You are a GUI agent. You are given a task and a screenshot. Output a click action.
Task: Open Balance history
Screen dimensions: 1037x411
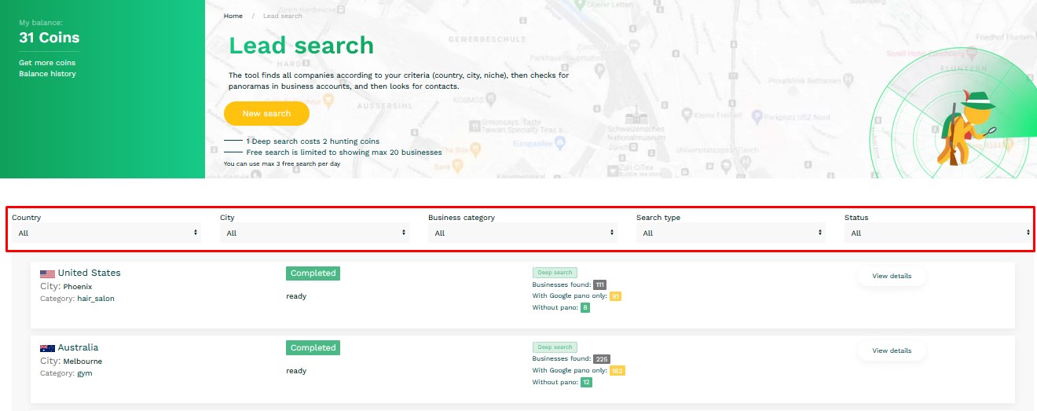[47, 74]
